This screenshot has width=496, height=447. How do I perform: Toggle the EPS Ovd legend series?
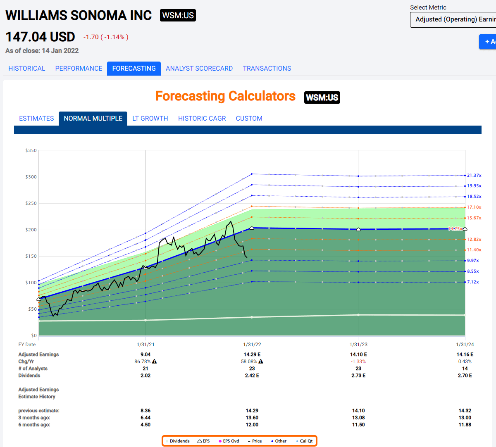[x=229, y=441]
